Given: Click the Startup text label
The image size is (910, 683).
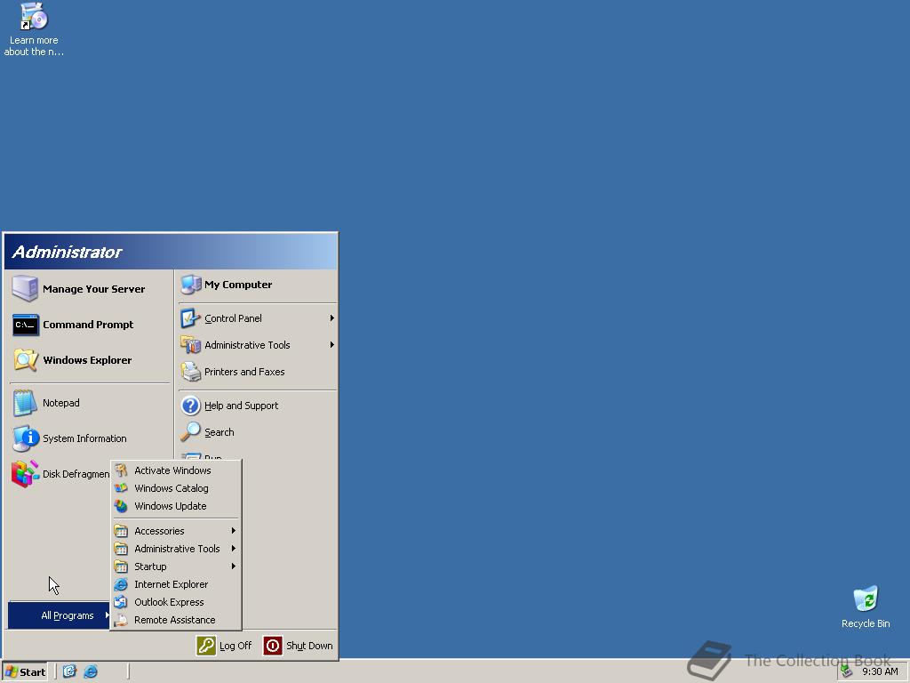Looking at the screenshot, I should 150,566.
